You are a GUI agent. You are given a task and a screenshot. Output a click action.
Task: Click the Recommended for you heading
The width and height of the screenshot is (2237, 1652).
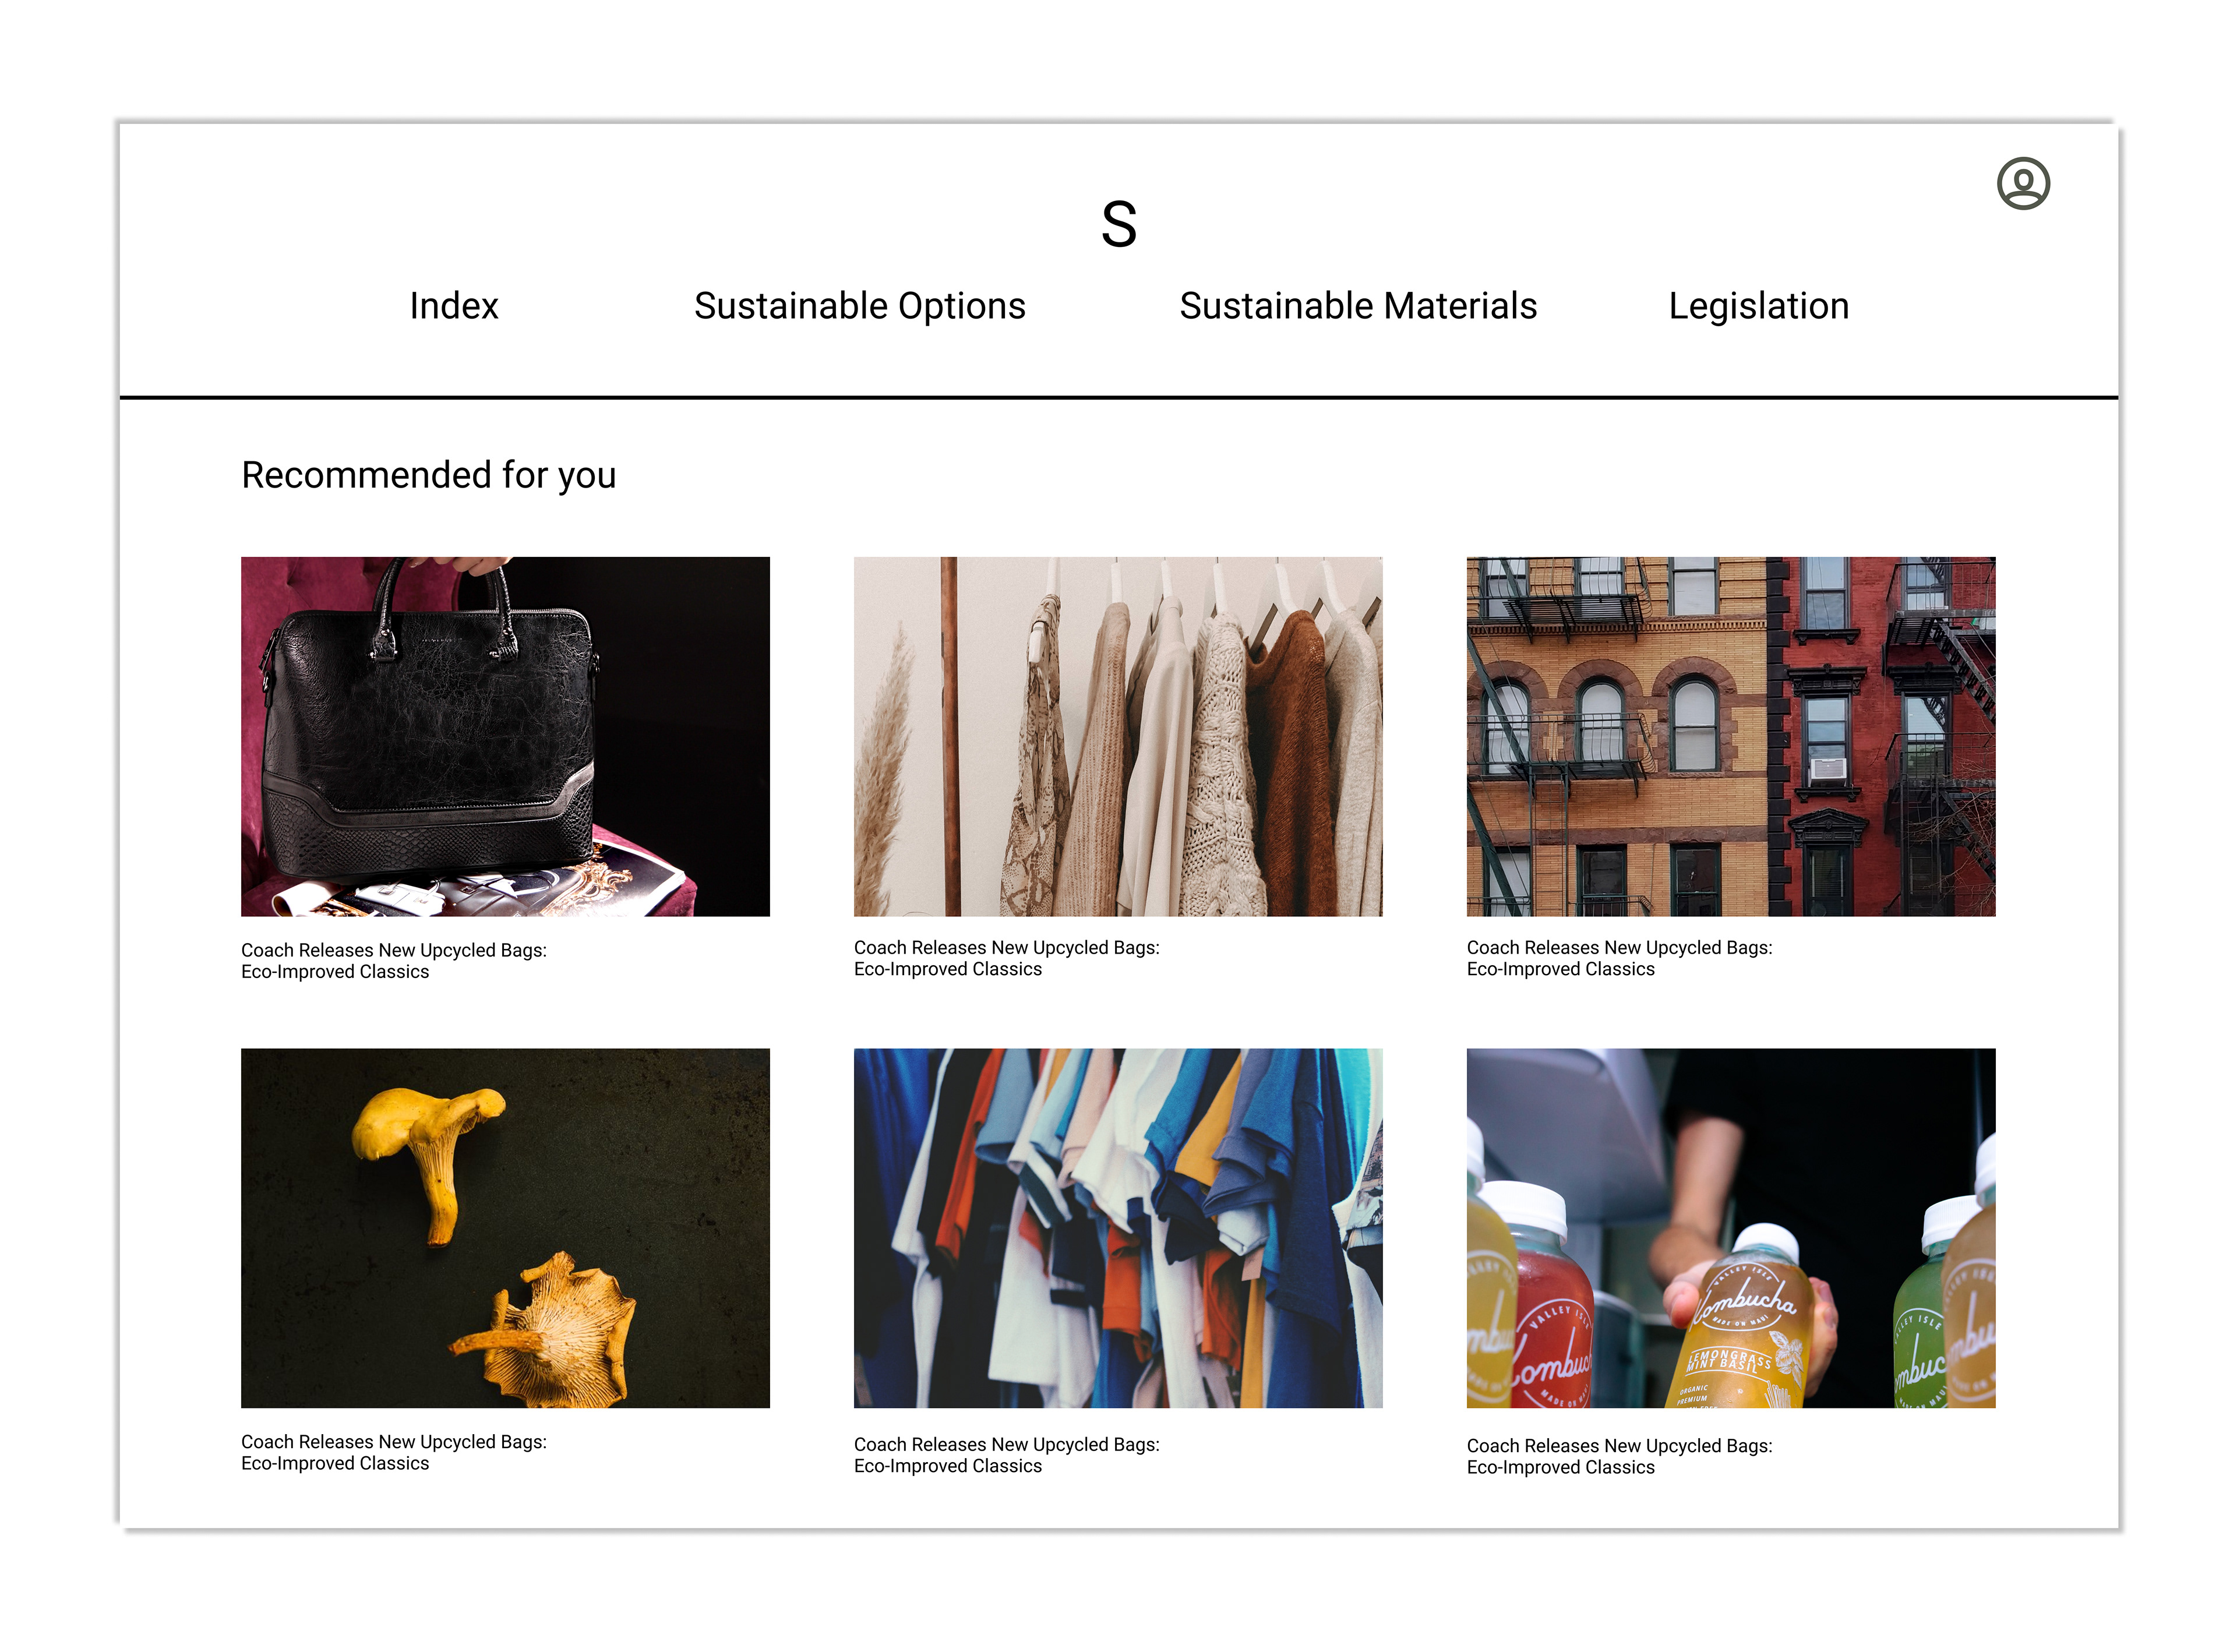(x=428, y=476)
